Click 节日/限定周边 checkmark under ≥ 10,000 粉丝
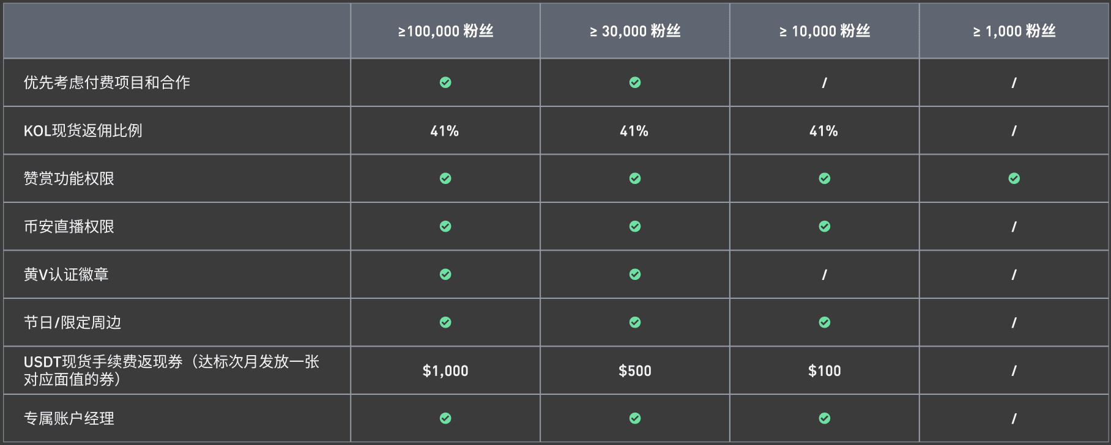Image resolution: width=1111 pixels, height=445 pixels. (825, 322)
